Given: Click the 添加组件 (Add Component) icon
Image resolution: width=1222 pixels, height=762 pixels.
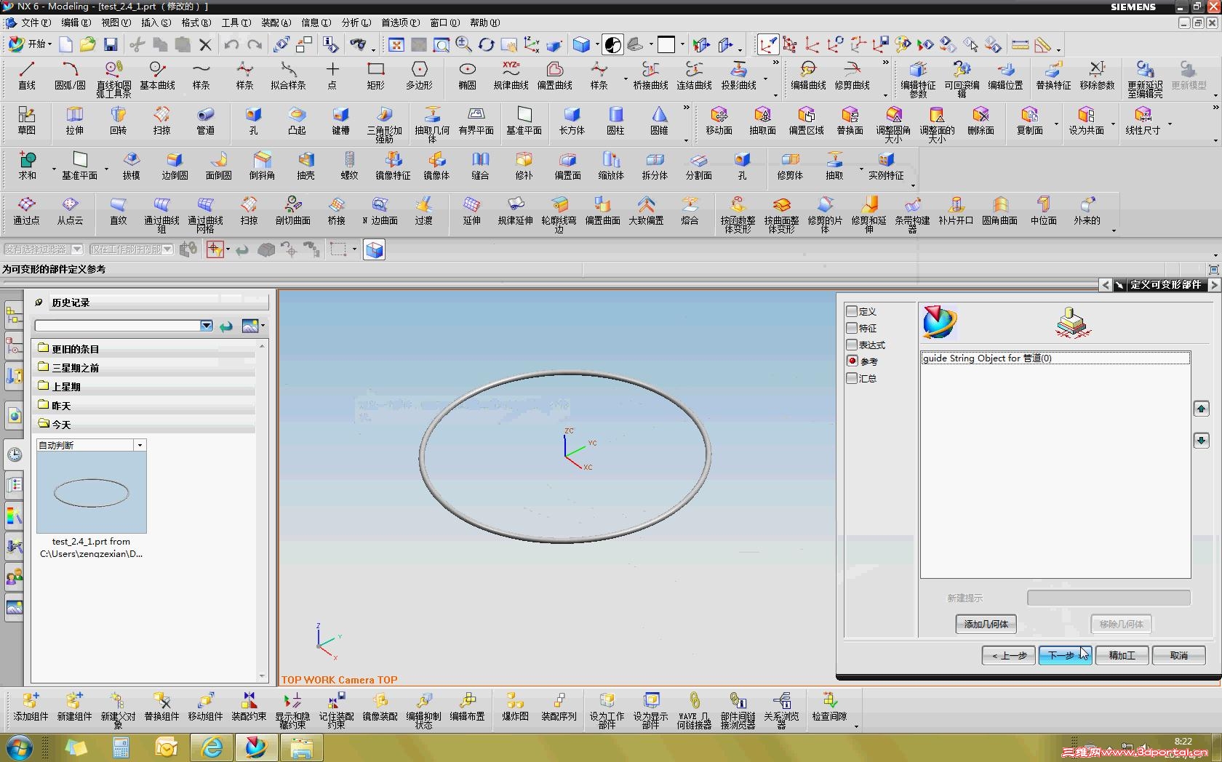Looking at the screenshot, I should click(31, 707).
